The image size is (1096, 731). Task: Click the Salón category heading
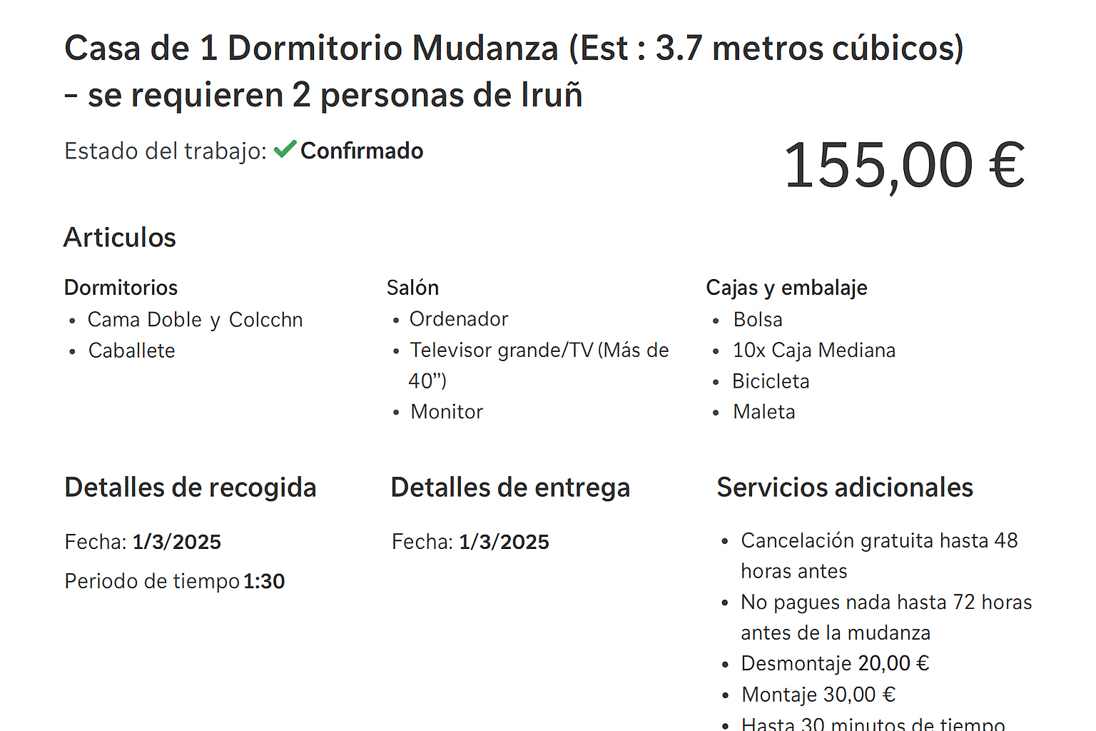click(x=412, y=288)
